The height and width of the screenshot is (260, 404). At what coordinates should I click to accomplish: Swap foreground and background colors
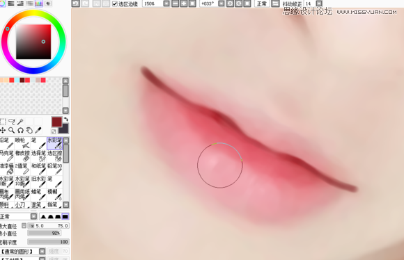coord(66,120)
